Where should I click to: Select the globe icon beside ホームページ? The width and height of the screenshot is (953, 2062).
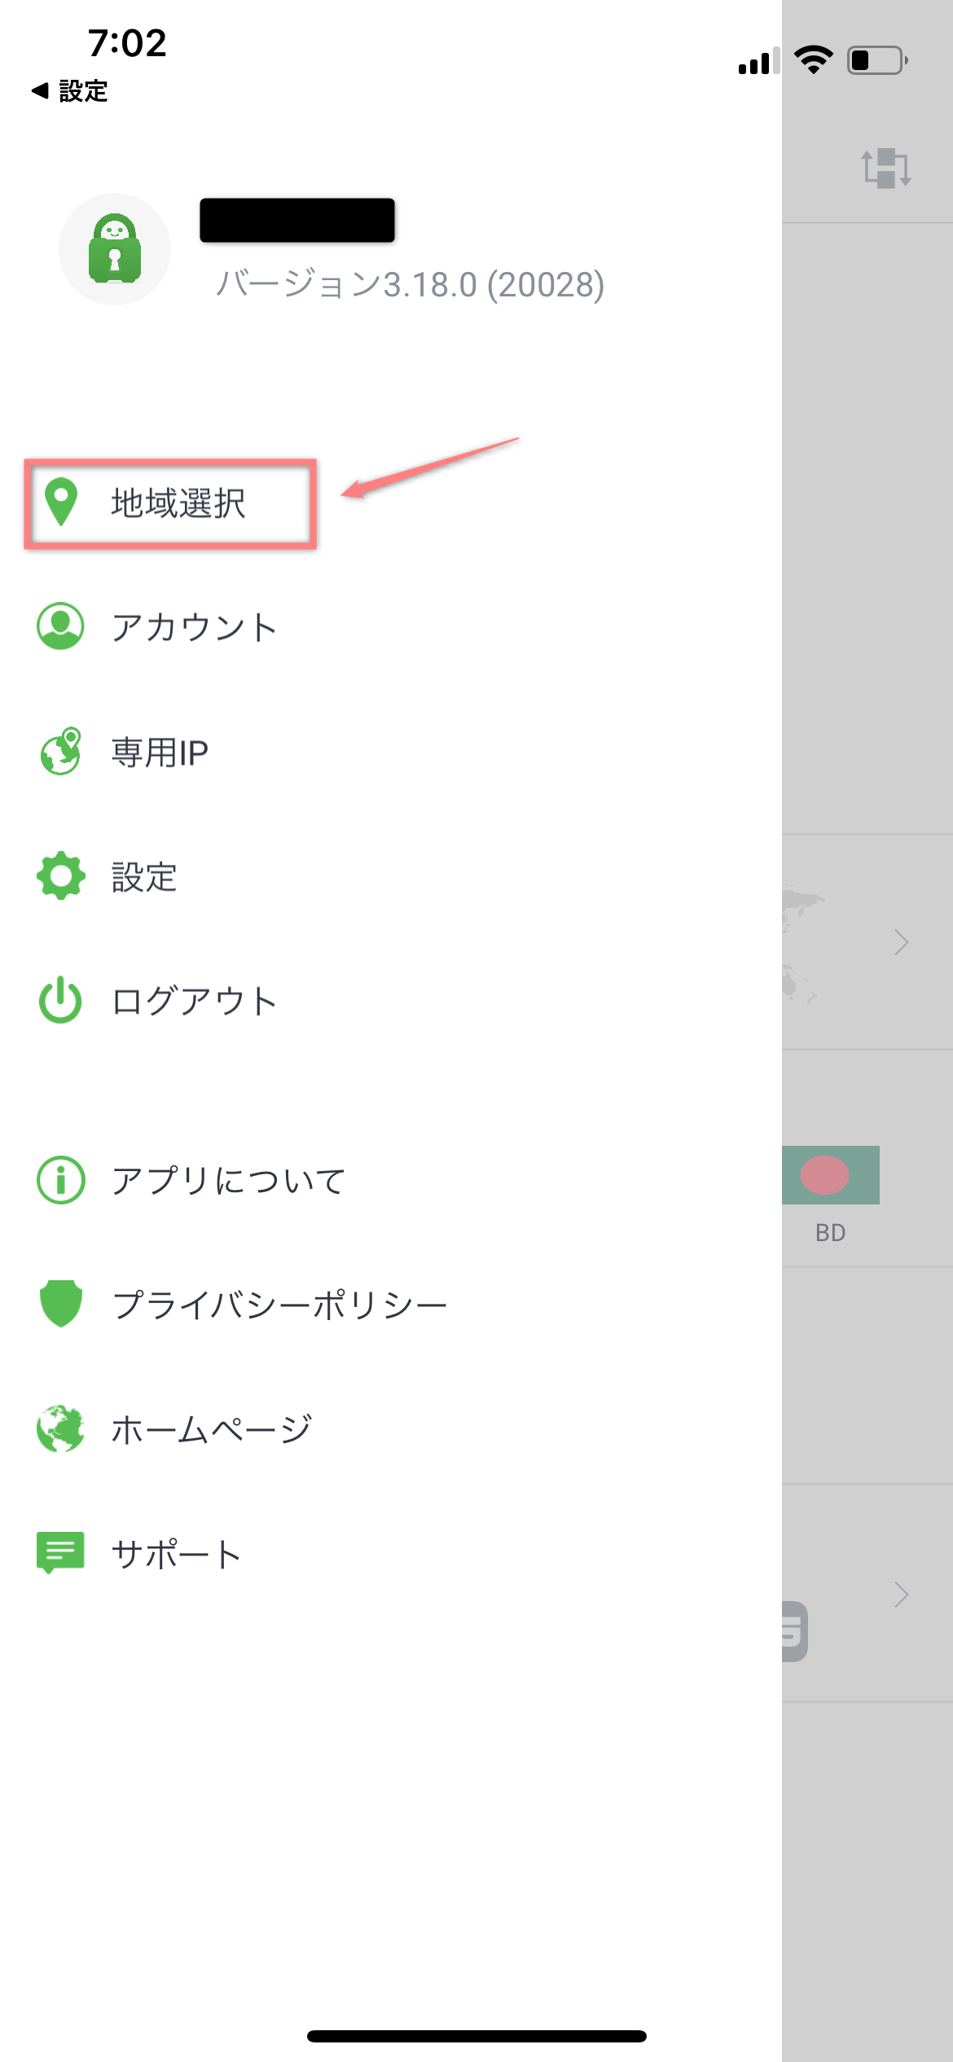(x=61, y=1427)
